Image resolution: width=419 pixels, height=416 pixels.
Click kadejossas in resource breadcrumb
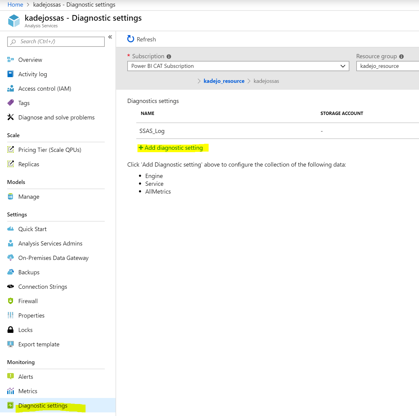266,81
